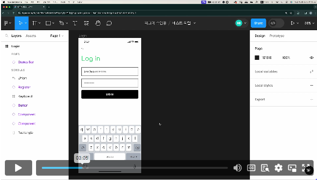Switch to the Design tab

pos(260,36)
